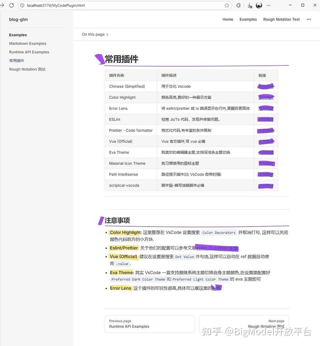Bookmark this page with the star icon
The height and width of the screenshot is (346, 320).
[227, 5]
